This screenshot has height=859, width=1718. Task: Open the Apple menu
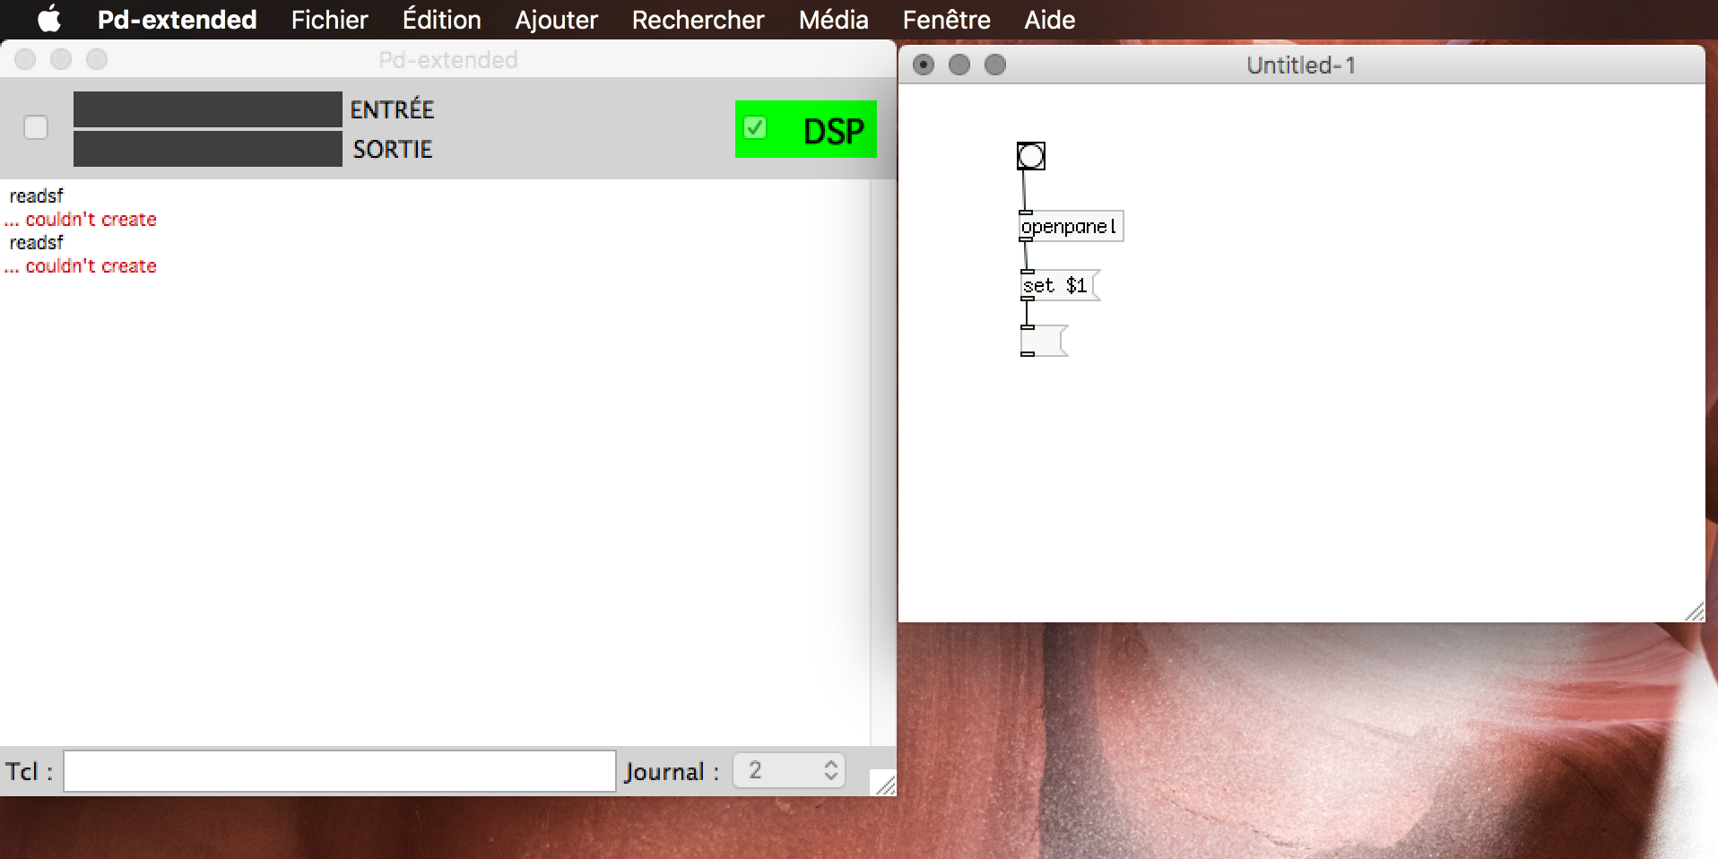[x=48, y=19]
